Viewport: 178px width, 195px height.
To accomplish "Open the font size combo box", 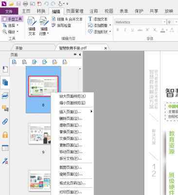I will pos(173,22).
